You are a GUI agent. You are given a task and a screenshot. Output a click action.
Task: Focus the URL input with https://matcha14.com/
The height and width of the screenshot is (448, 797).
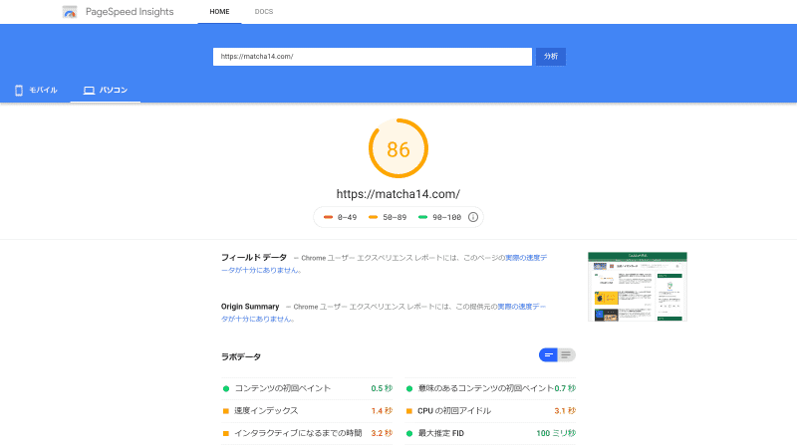click(x=372, y=57)
